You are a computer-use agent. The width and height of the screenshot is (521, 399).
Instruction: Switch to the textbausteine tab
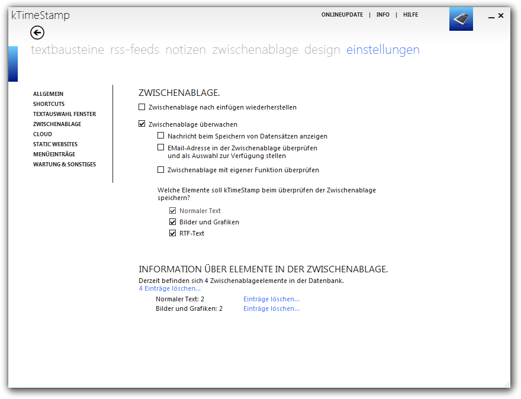[x=67, y=50]
